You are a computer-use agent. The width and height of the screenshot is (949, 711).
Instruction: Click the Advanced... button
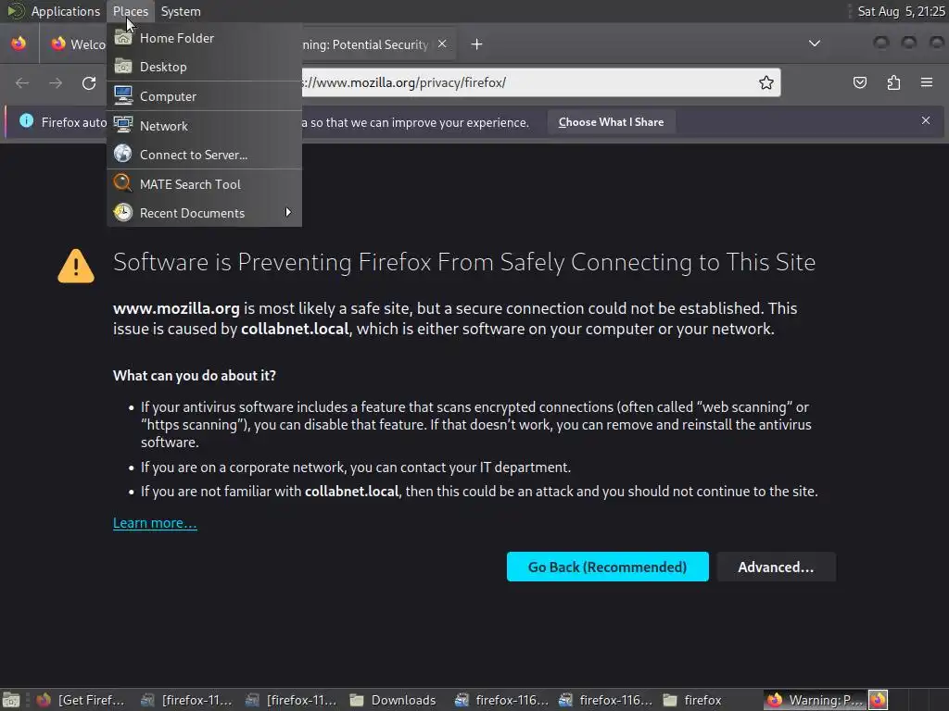pos(776,568)
